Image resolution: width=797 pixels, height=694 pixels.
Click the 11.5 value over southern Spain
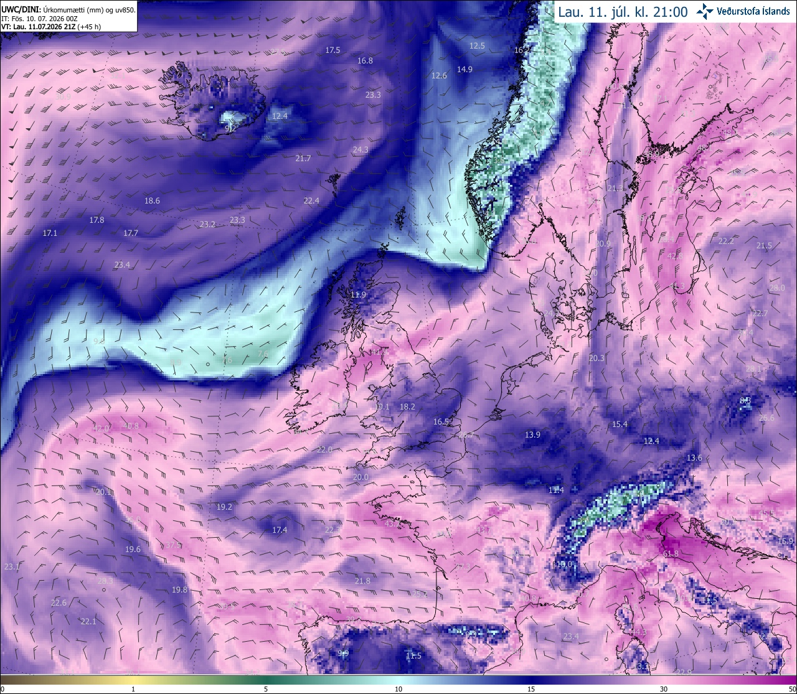tap(413, 655)
